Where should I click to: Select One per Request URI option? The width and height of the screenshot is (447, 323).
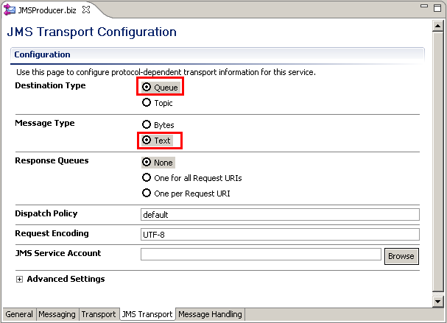click(147, 194)
